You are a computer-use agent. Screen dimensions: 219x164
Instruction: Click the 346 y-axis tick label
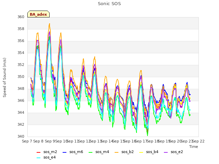tap(21, 100)
